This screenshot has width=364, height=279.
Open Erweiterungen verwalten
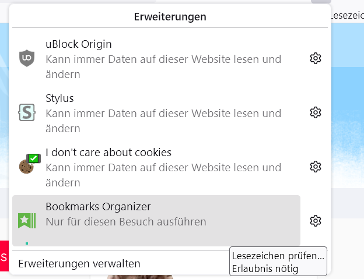tap(79, 263)
